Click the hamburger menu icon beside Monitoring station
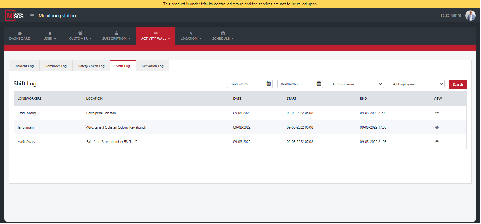This screenshot has width=481, height=224. pos(32,15)
